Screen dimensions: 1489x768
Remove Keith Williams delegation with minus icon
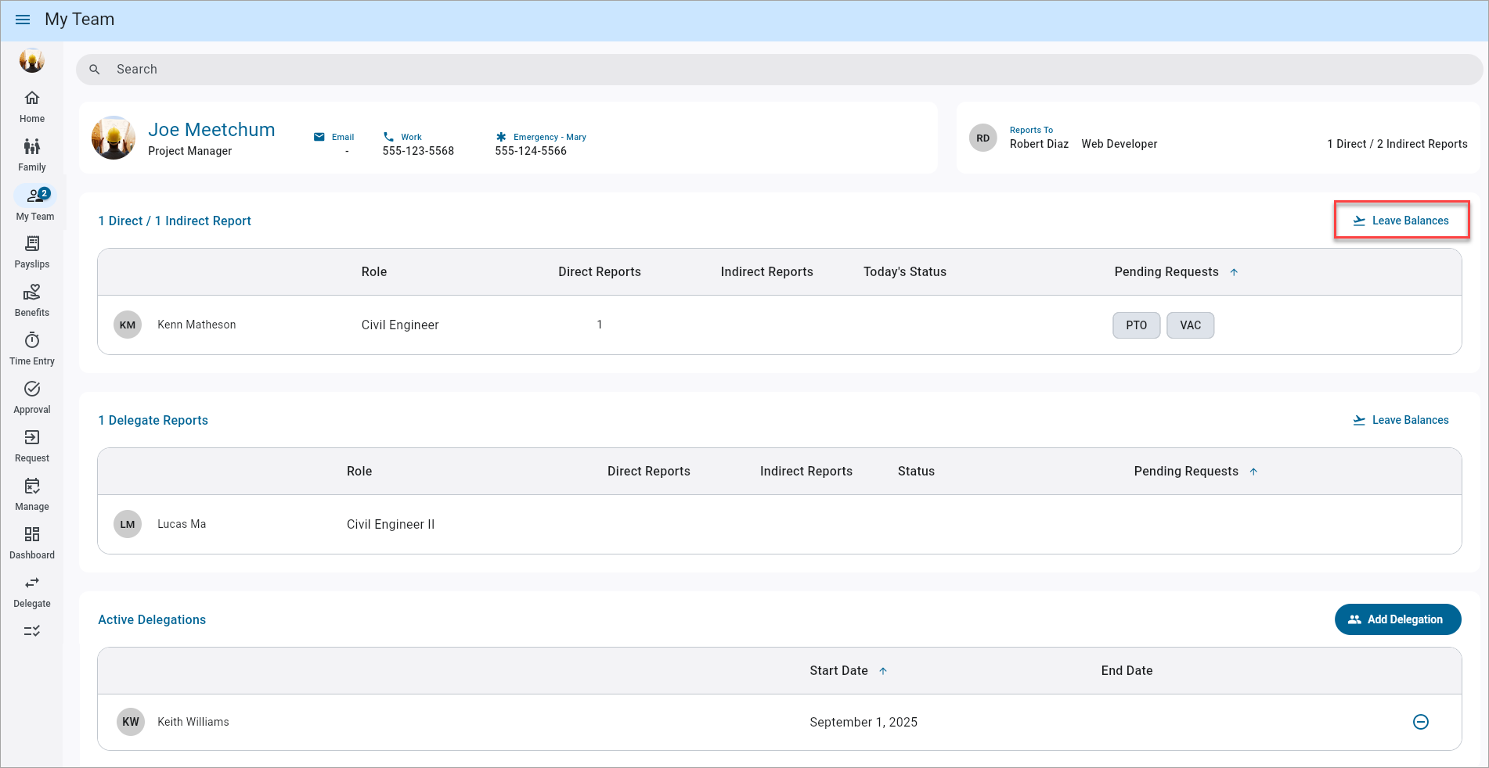(x=1420, y=722)
